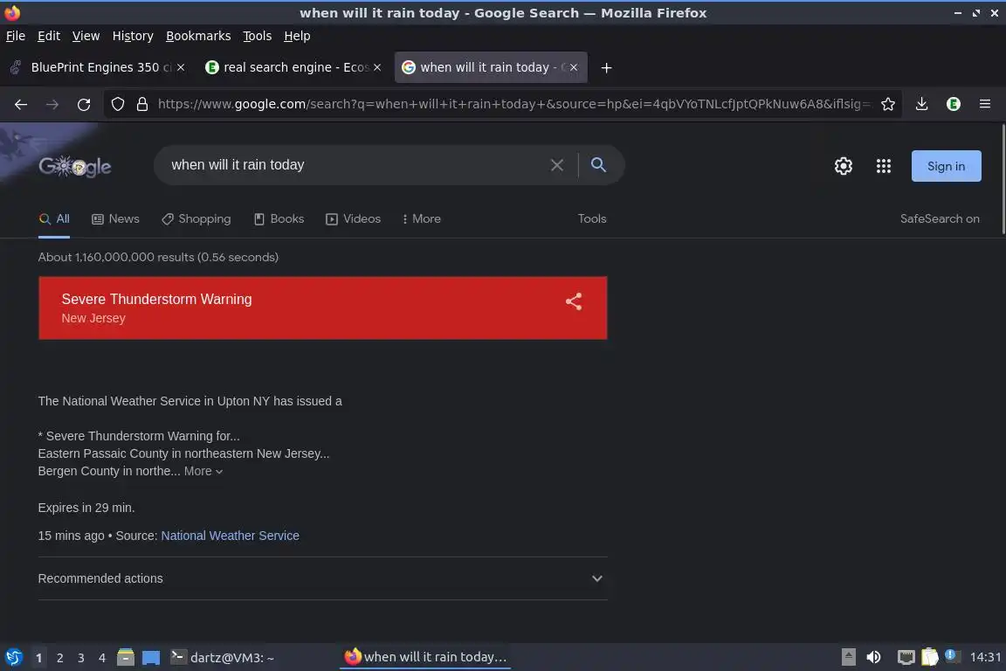Open the View menu
The image size is (1006, 671).
click(x=86, y=36)
